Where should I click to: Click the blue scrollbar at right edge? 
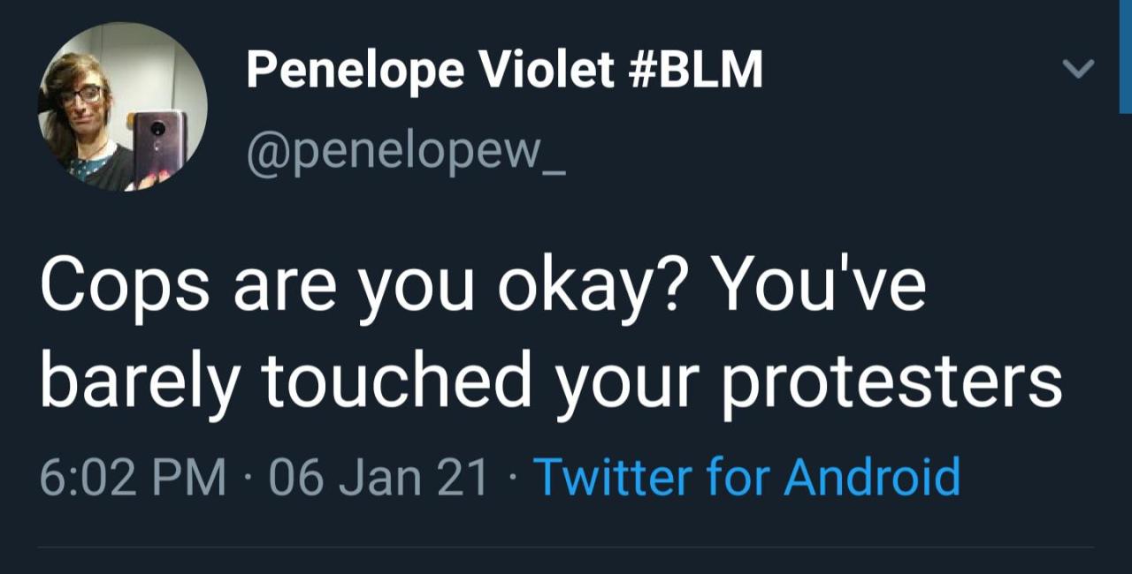point(1124,57)
